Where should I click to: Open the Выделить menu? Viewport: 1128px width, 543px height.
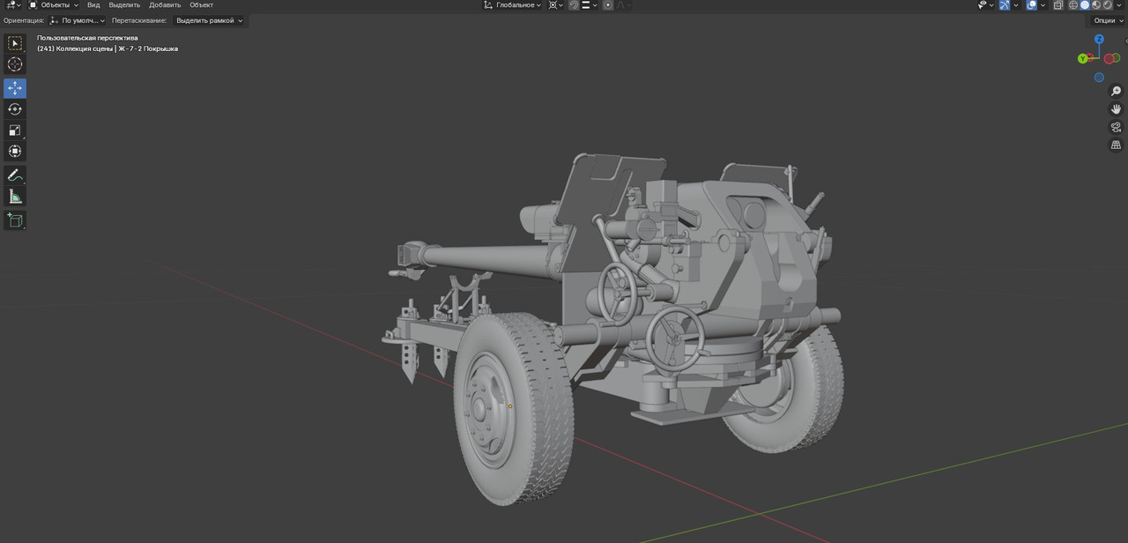124,4
